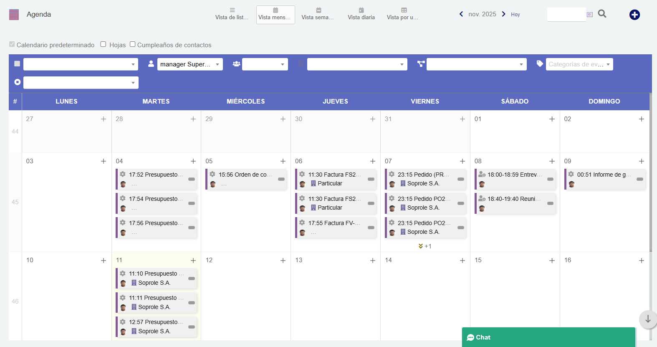Click the magnifier search icon
The height and width of the screenshot is (347, 657).
click(x=602, y=14)
